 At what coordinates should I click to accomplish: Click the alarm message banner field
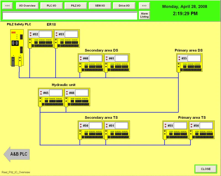(x=70, y=15)
